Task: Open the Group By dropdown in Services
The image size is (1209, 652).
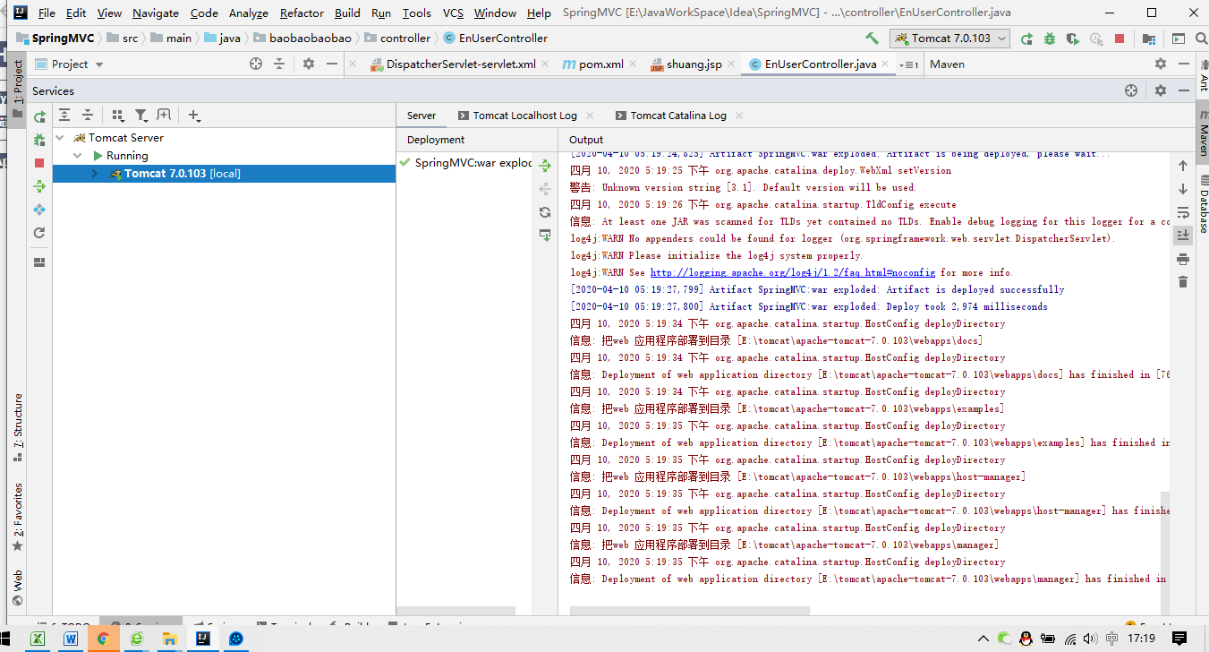Action: (118, 116)
